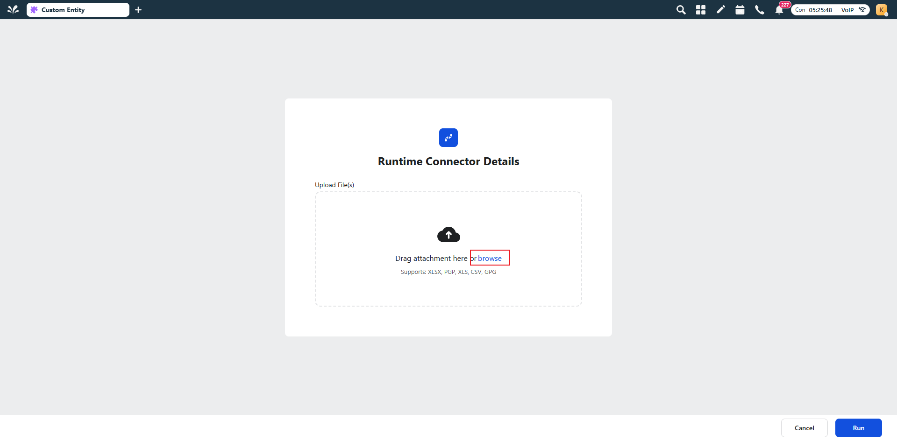
Task: Click the Drag attachment here text
Action: (431, 259)
